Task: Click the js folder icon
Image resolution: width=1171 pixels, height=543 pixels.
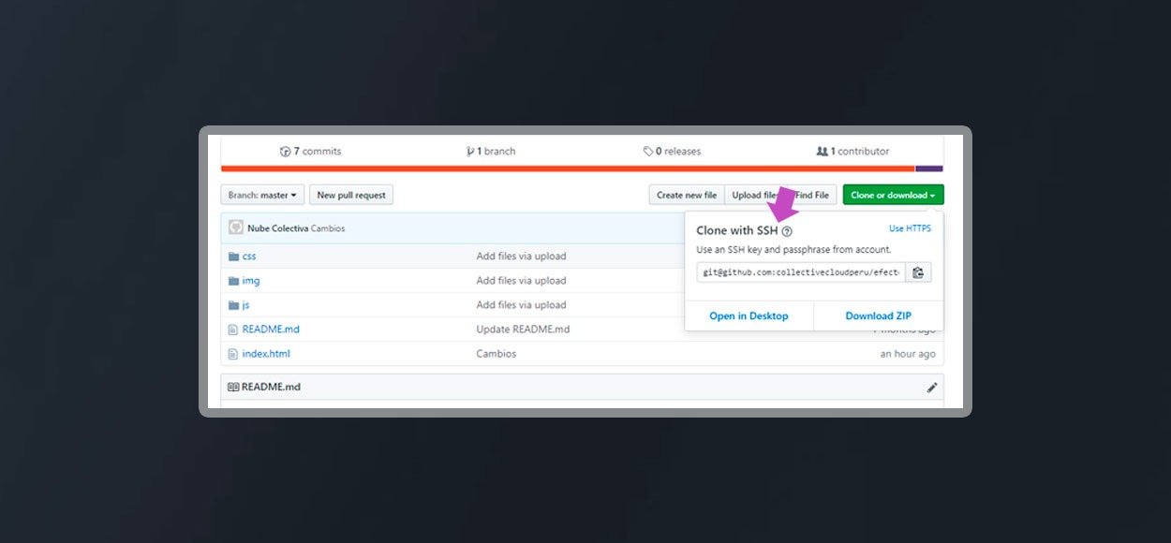Action: coord(234,305)
